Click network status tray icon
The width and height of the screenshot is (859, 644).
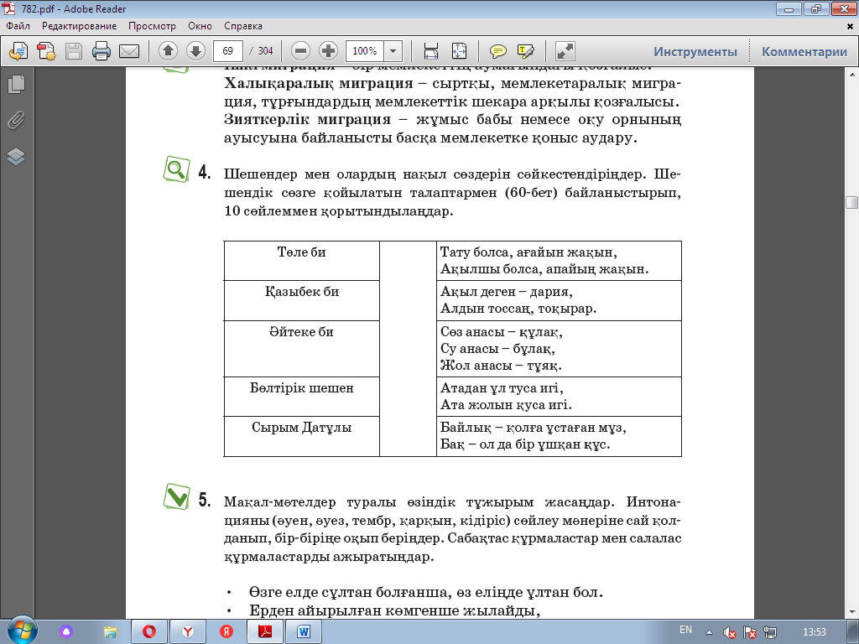(x=770, y=632)
